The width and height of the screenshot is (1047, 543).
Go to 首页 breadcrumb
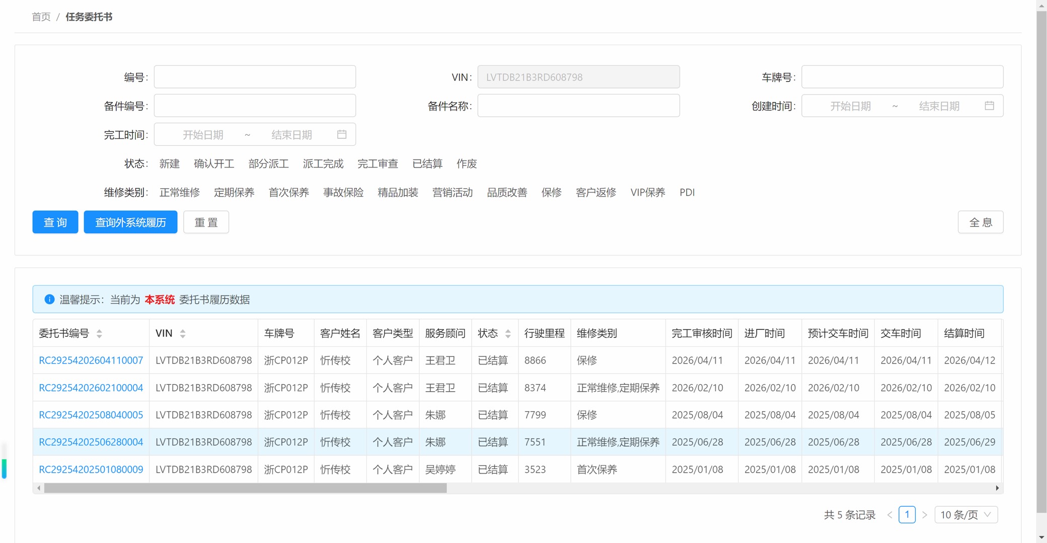[41, 17]
